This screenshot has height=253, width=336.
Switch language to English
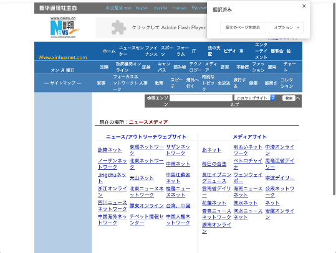click(142, 8)
